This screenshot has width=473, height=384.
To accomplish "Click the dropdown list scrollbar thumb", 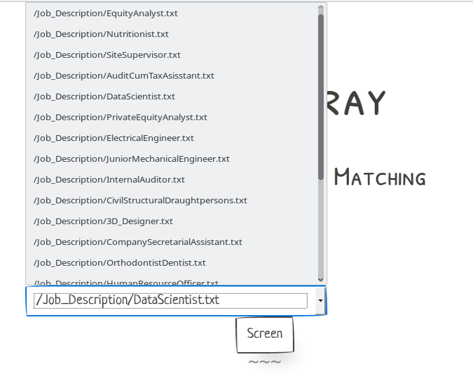I will (321, 97).
